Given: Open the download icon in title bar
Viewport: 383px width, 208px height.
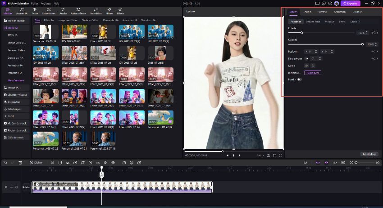Looking at the screenshot, I should click(x=330, y=4).
